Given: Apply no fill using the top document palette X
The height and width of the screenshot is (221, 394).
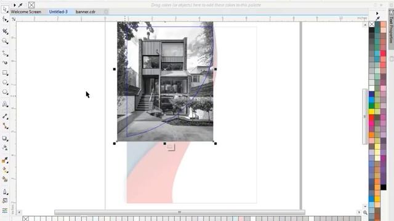Looking at the screenshot, I should point(31,5).
